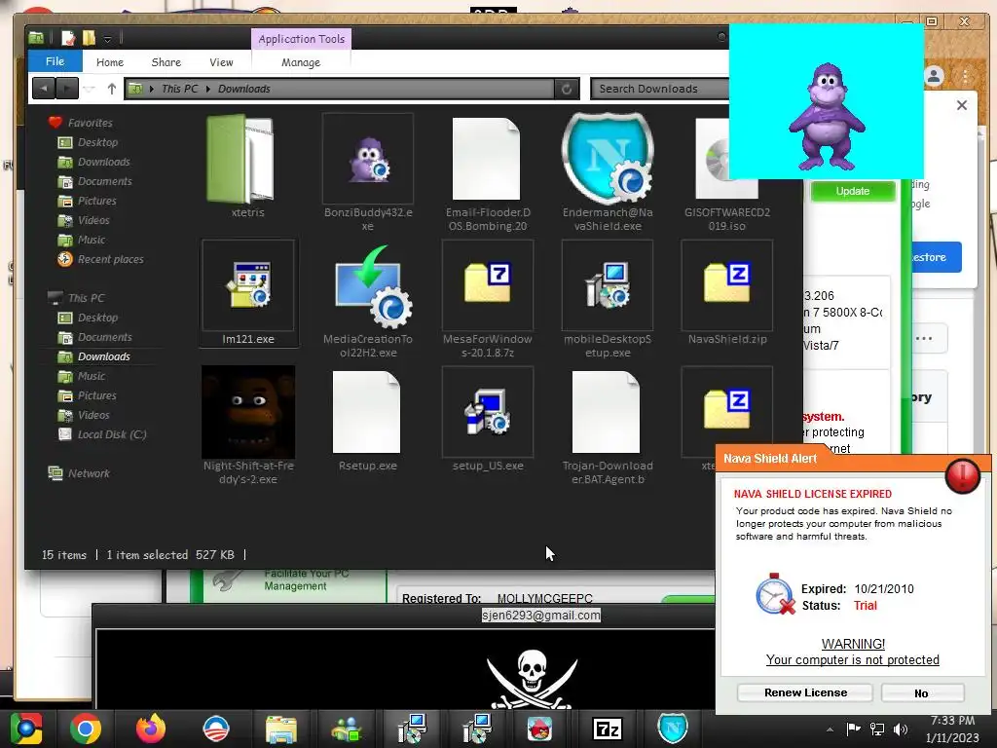Screen dimensions: 997x748
Task: Click the sjen6293@gmail.com text
Action: [540, 616]
